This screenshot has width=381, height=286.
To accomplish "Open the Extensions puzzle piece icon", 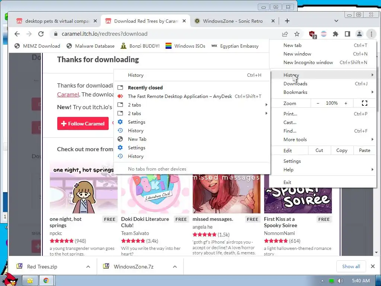I will pos(335,34).
